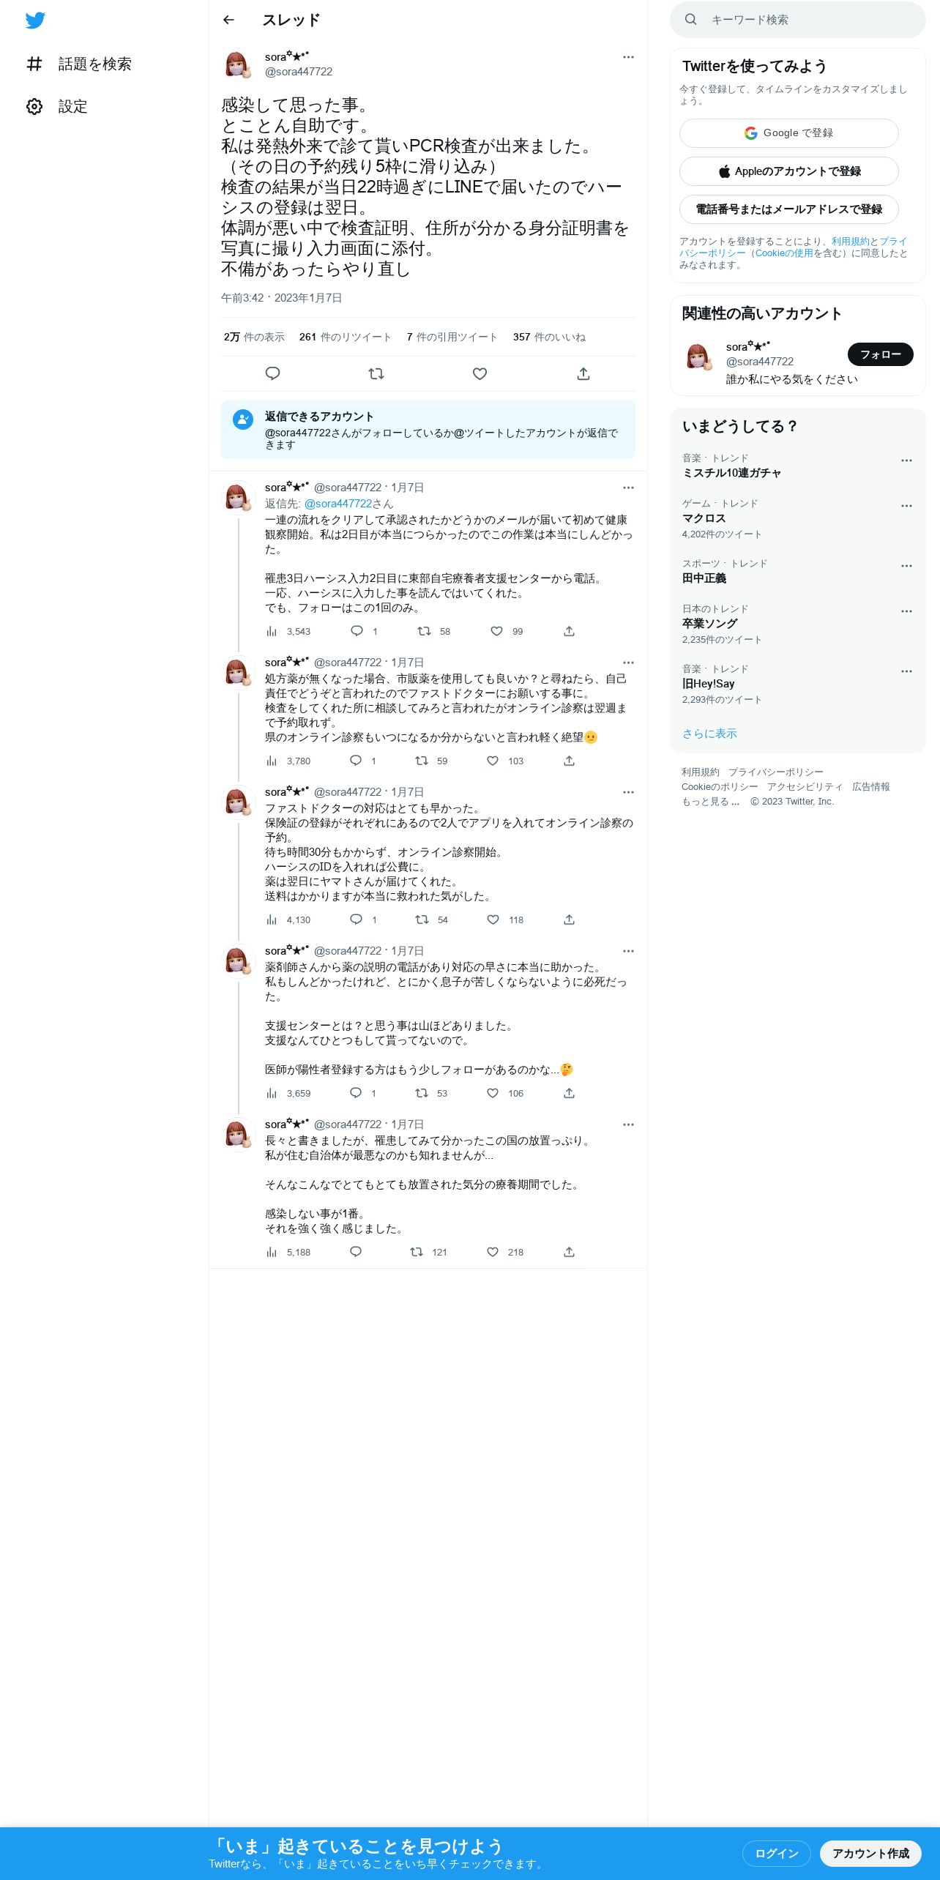This screenshot has width=940, height=1880.
Task: Go back using the arrow beside スレッド
Action: tap(228, 20)
